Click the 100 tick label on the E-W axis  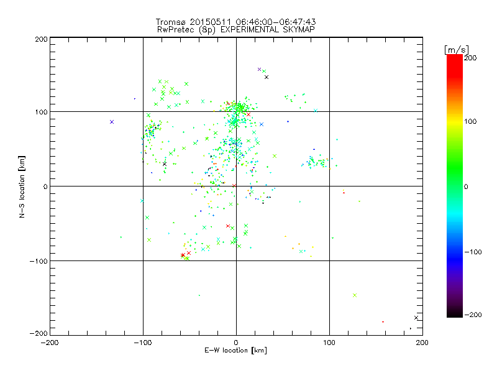329,343
